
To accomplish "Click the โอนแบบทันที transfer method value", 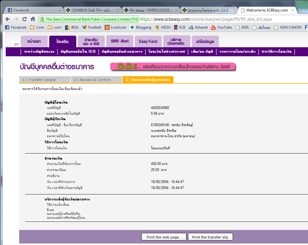I will coord(160,148).
